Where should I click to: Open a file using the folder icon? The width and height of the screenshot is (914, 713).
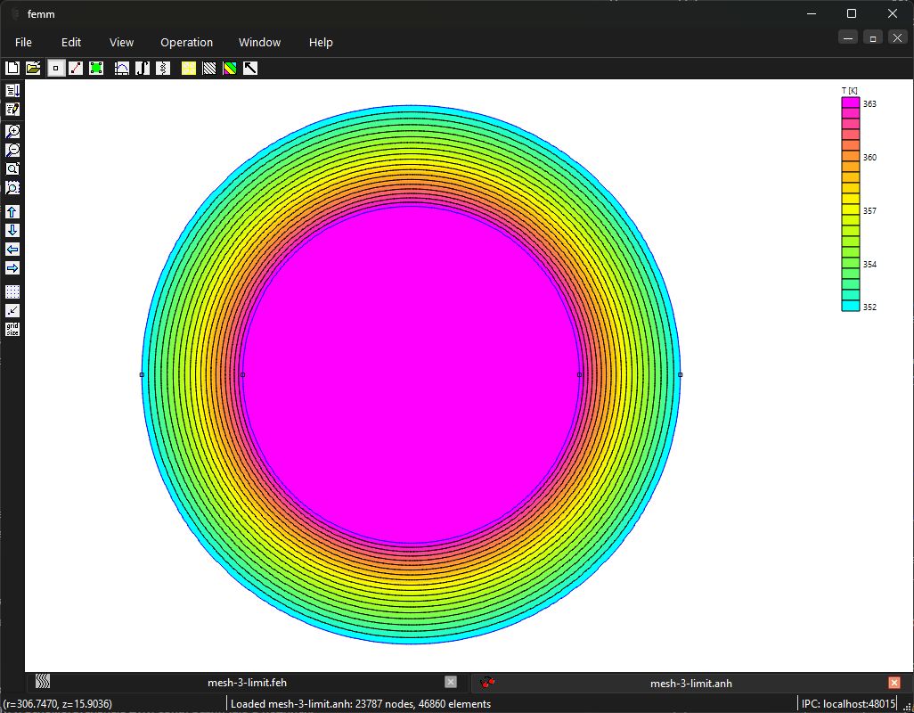pyautogui.click(x=33, y=69)
